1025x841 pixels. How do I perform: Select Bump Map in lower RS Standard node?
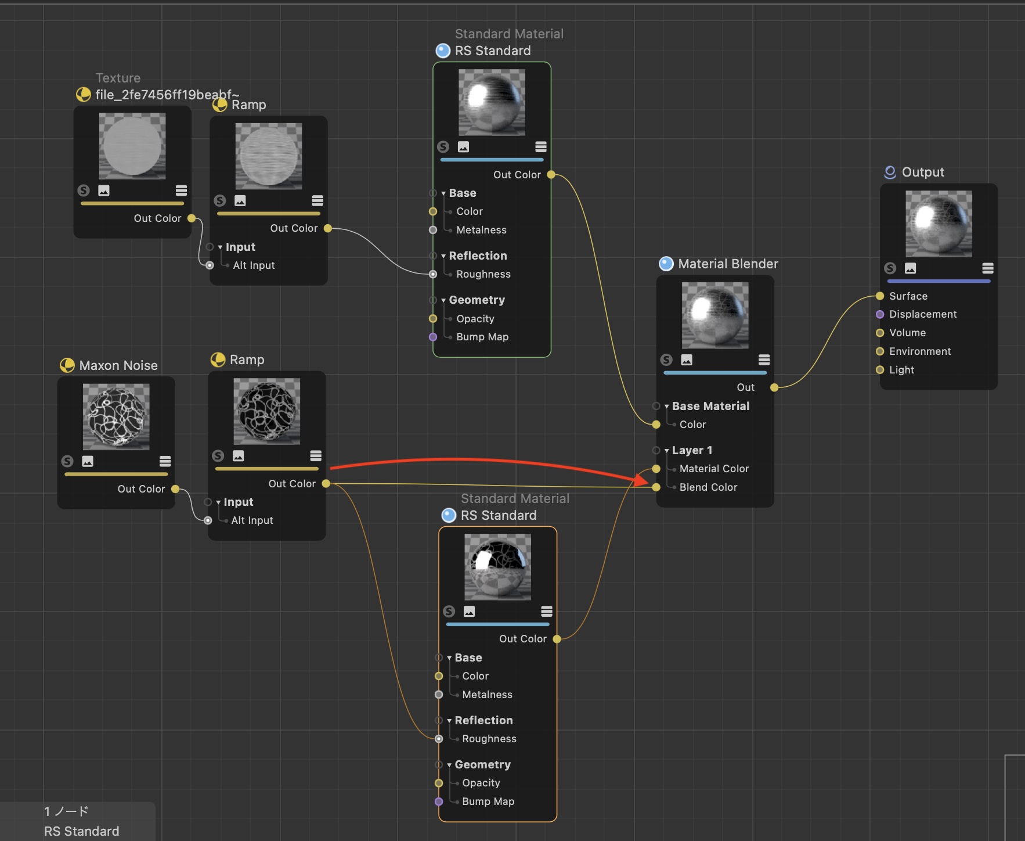pyautogui.click(x=488, y=802)
